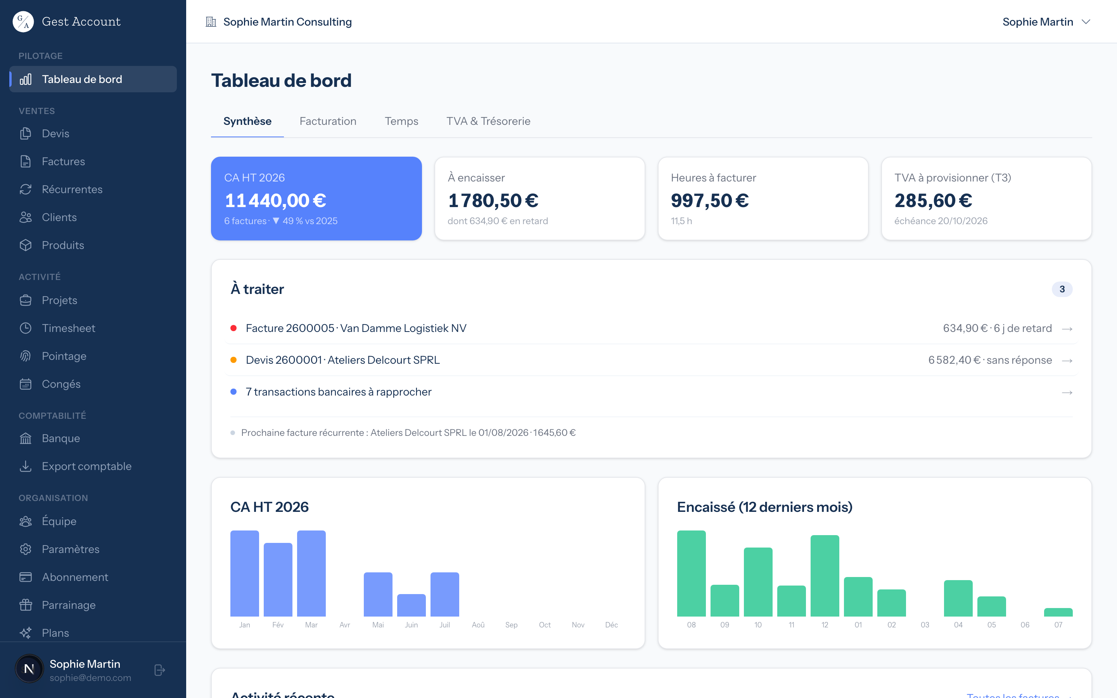Click the Timesheet clock icon
Image resolution: width=1117 pixels, height=698 pixels.
point(26,328)
